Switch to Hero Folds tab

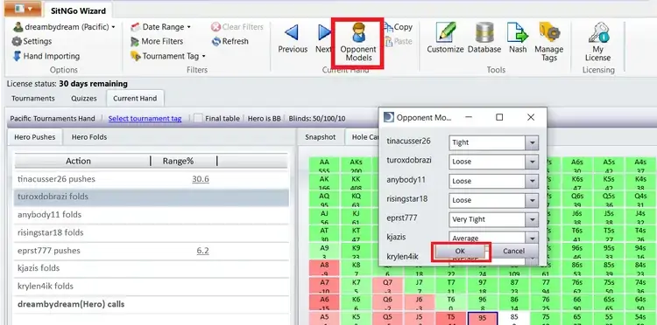(x=89, y=137)
